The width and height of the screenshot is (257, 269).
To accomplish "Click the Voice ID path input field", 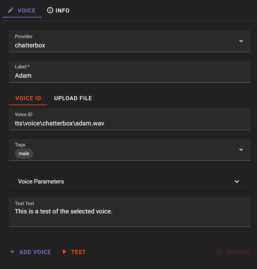I will [130, 119].
